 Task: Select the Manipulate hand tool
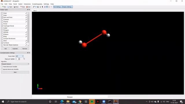[x=40, y=7]
